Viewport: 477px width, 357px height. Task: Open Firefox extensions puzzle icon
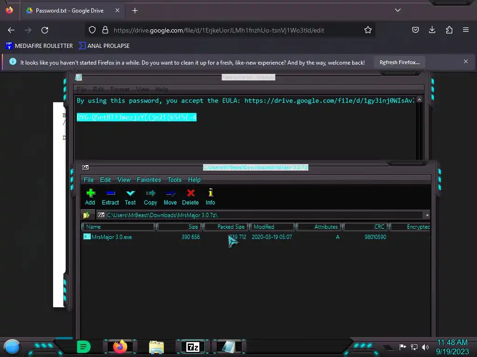click(449, 30)
